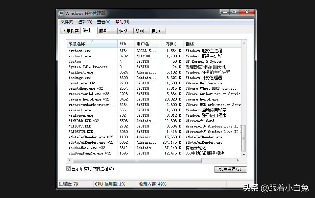Select YNoteCefRender.exe with PID 5052
The image size is (315, 198).
pyautogui.click(x=154, y=143)
